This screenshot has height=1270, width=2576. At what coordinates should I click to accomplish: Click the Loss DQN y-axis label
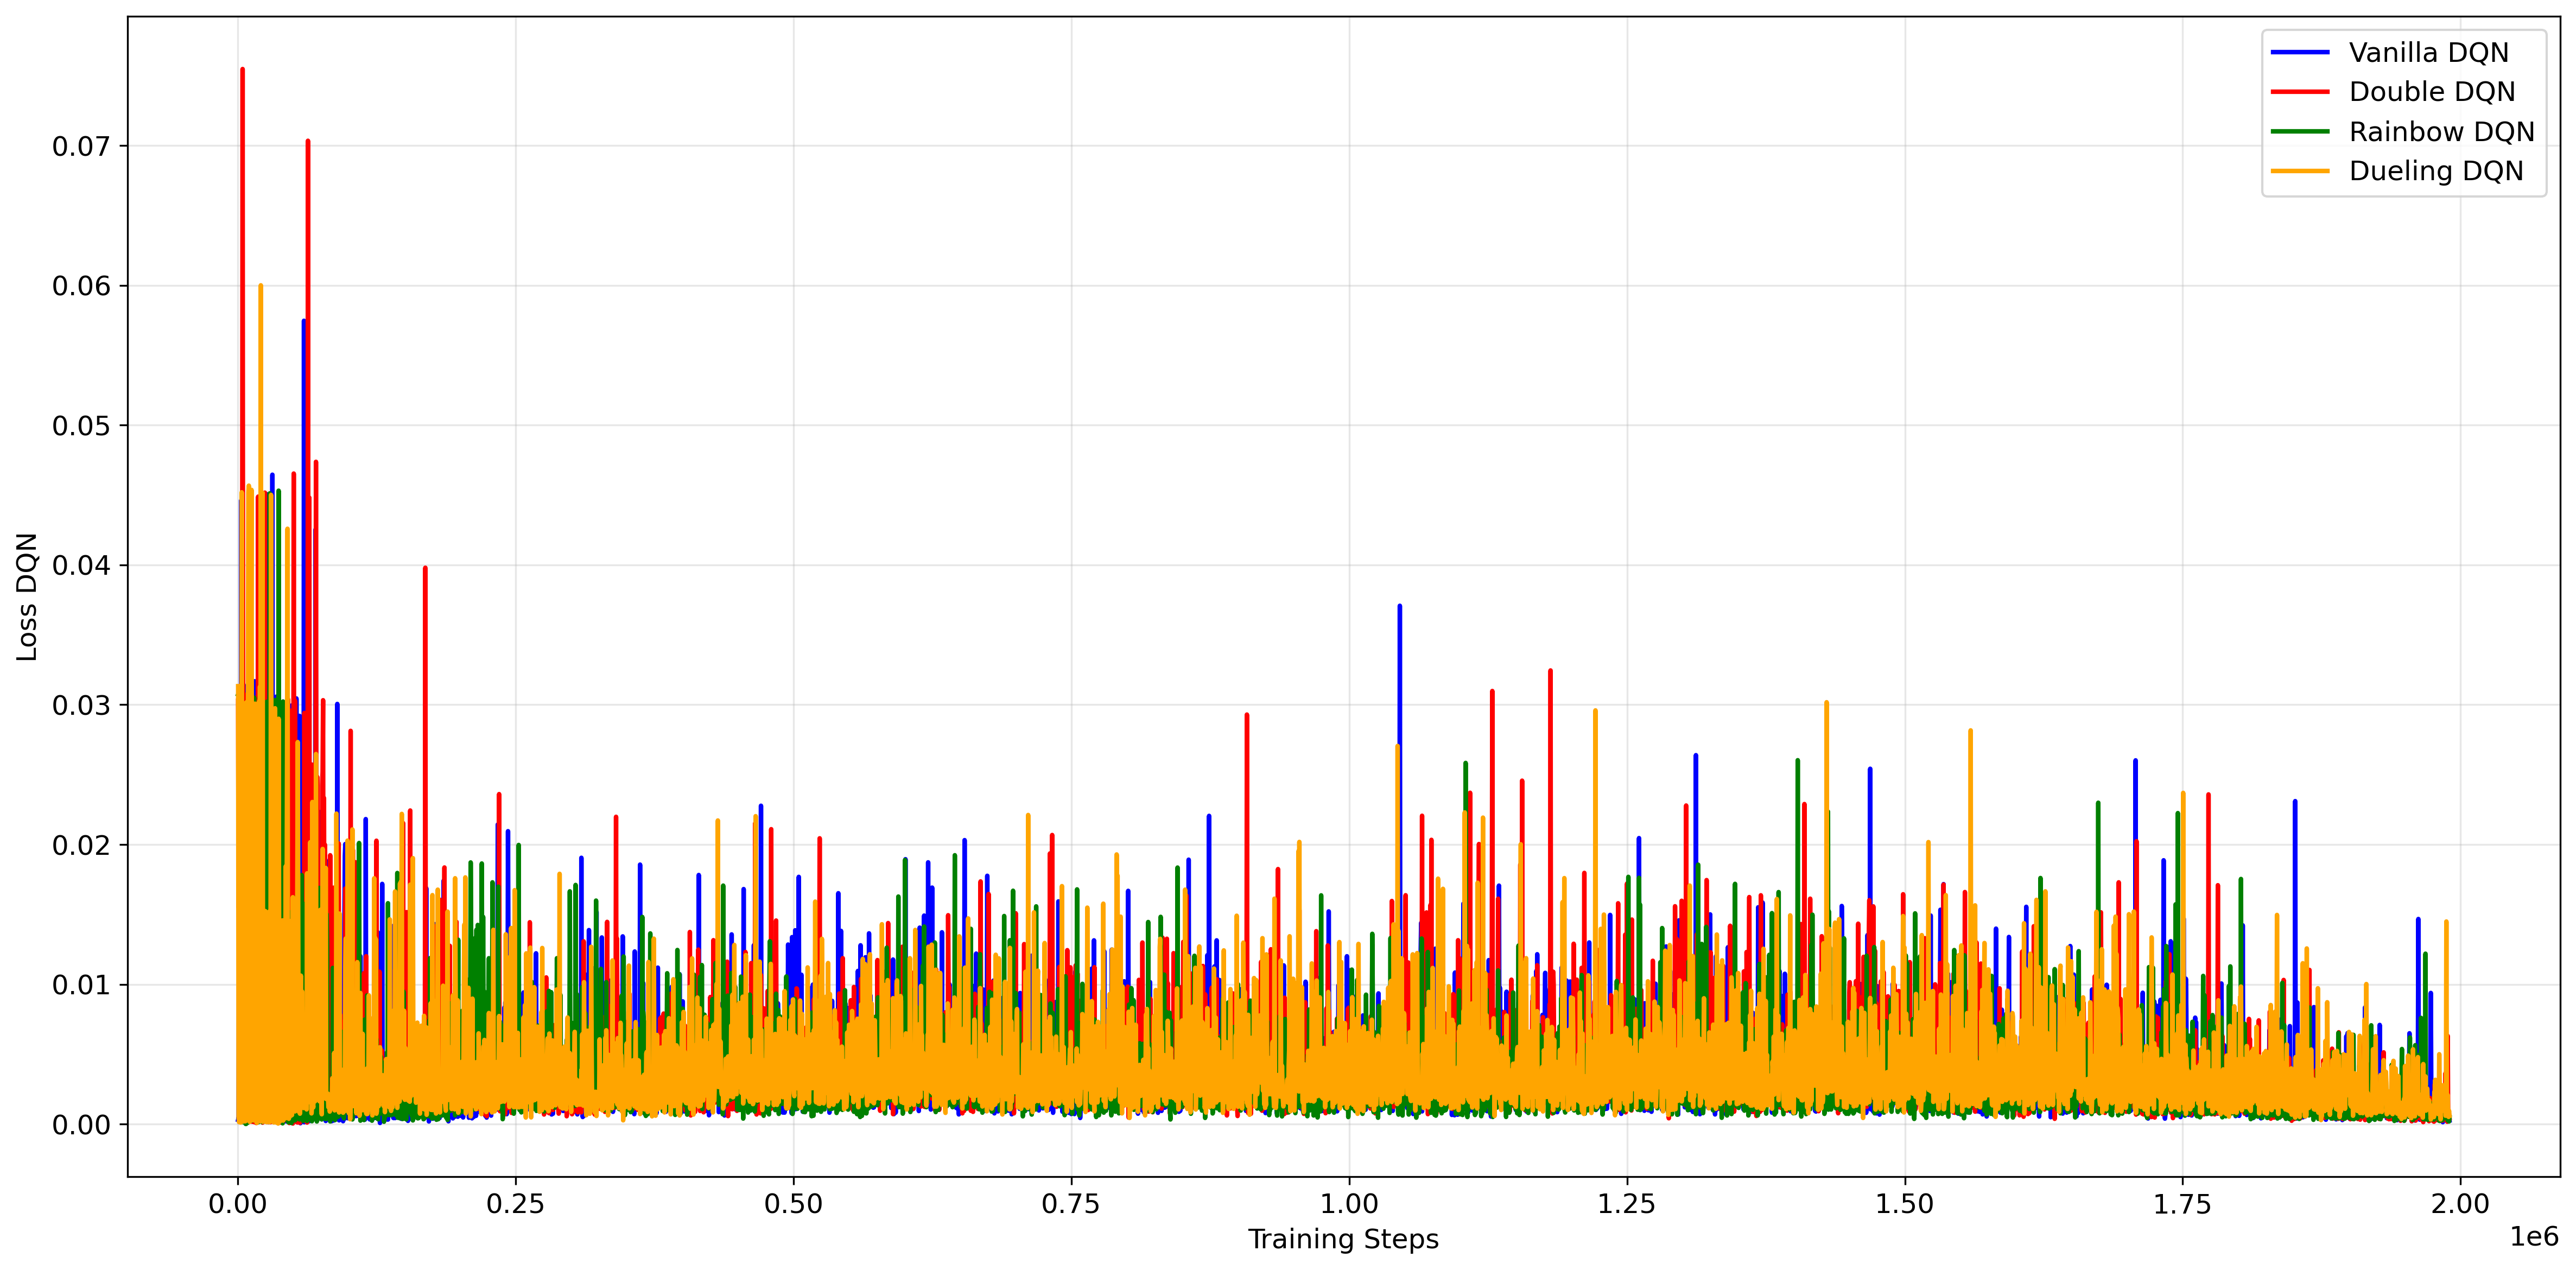pyautogui.click(x=27, y=597)
